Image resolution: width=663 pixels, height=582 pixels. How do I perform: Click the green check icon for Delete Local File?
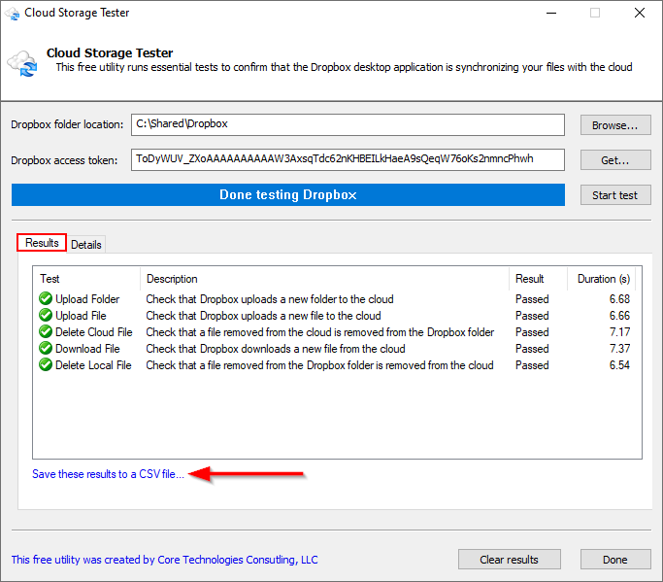(x=46, y=365)
